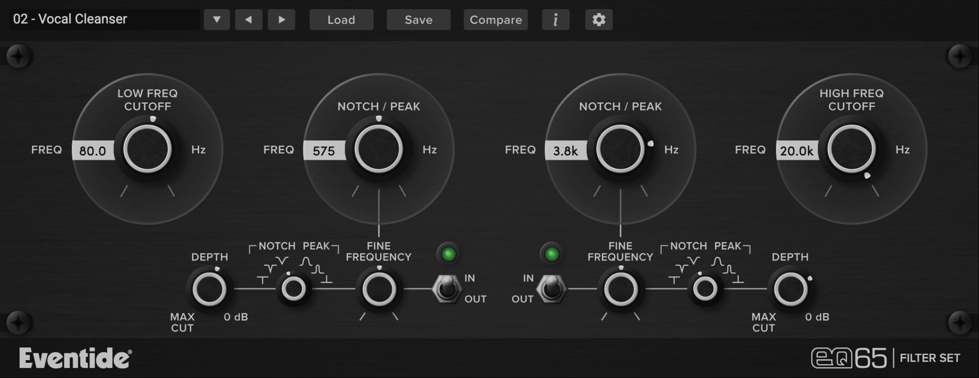Image resolution: width=979 pixels, height=378 pixels.
Task: Click the 575 Hz frequency value field
Action: coord(324,151)
